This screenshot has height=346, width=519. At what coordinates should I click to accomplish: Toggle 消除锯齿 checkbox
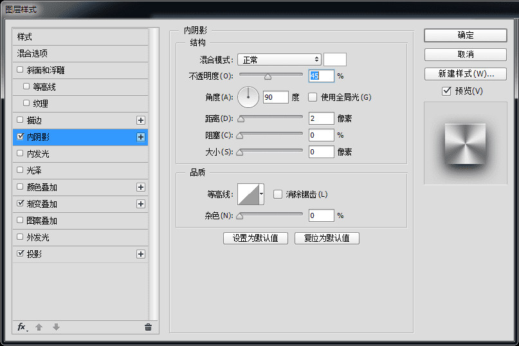(x=278, y=194)
